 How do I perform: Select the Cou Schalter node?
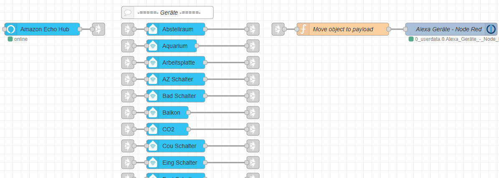[176, 146]
